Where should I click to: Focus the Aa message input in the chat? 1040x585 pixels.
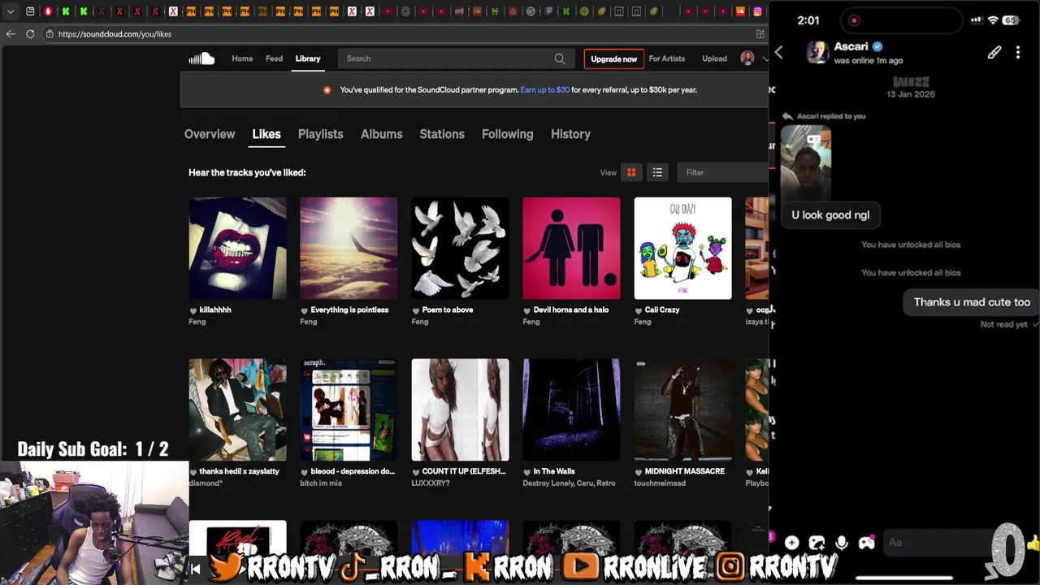938,543
